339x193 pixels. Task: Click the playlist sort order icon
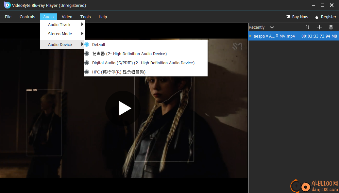pos(308,27)
